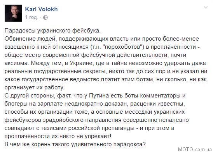Click the '1 год.' post timestamp
This screenshot has width=213, height=152.
(31, 17)
